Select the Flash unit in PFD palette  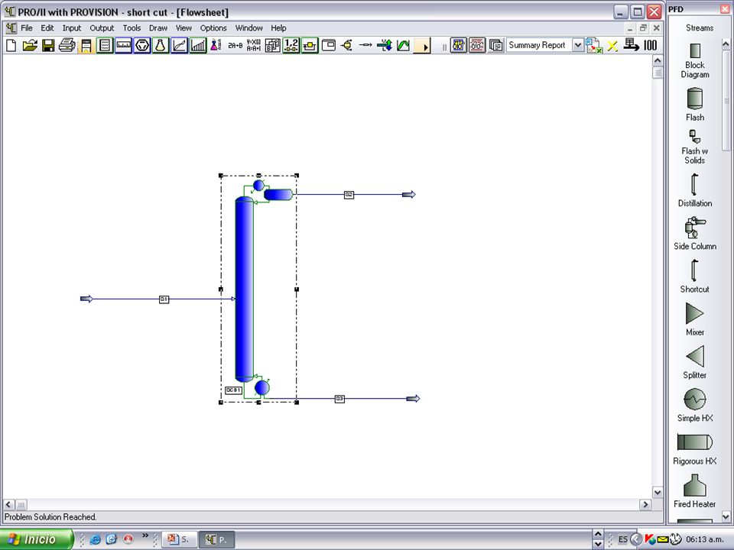pyautogui.click(x=695, y=105)
